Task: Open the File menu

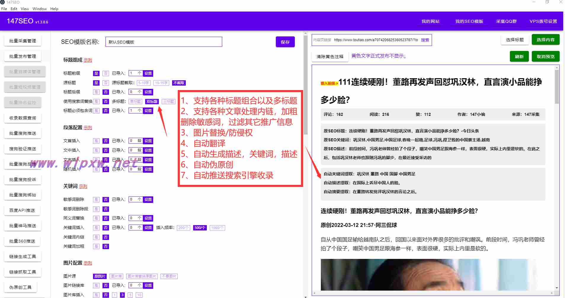Action: (4, 9)
